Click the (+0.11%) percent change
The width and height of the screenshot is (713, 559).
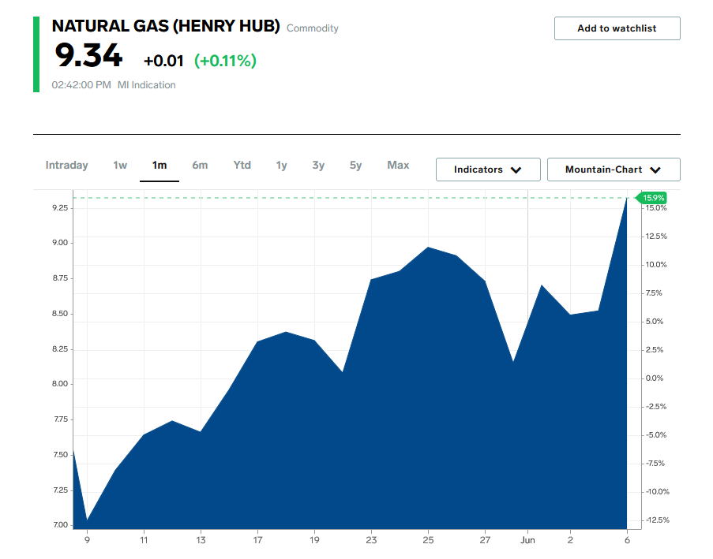coord(225,61)
